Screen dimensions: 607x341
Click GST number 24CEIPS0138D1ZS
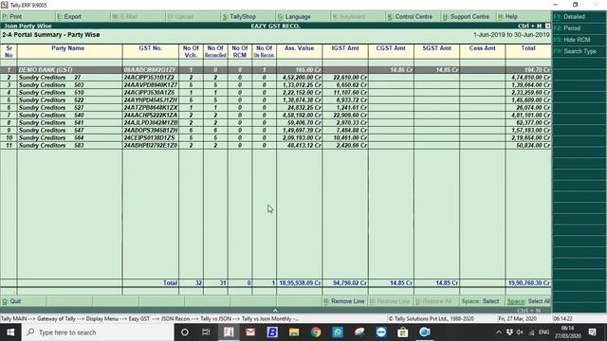coord(150,137)
